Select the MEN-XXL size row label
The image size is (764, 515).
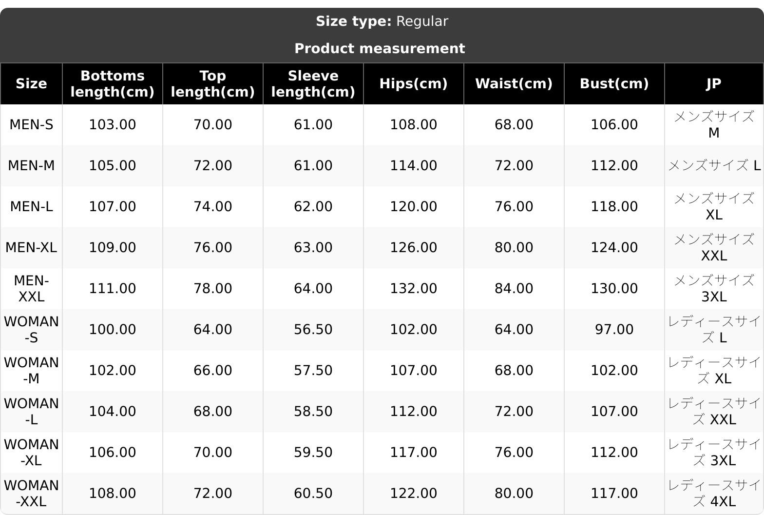tap(31, 288)
